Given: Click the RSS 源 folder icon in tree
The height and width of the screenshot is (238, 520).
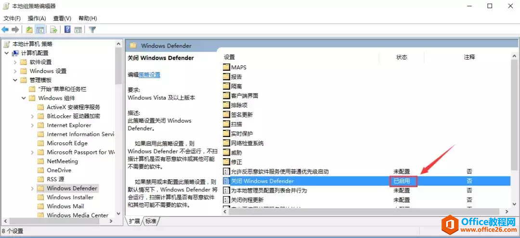Looking at the screenshot, I should (41, 179).
